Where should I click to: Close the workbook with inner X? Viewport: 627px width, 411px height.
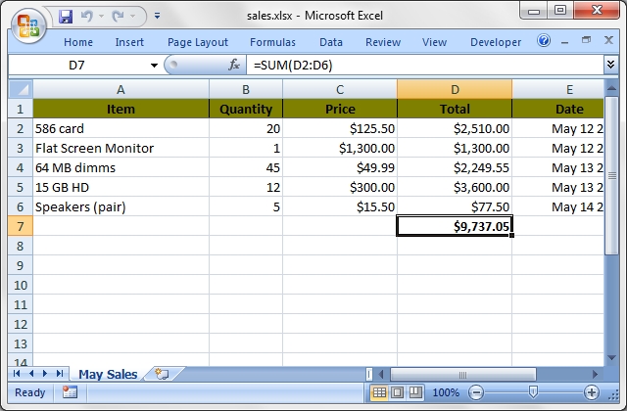(608, 40)
